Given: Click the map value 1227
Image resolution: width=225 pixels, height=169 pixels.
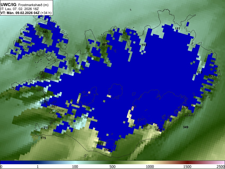Looking at the screenshot, I should coord(159,130).
